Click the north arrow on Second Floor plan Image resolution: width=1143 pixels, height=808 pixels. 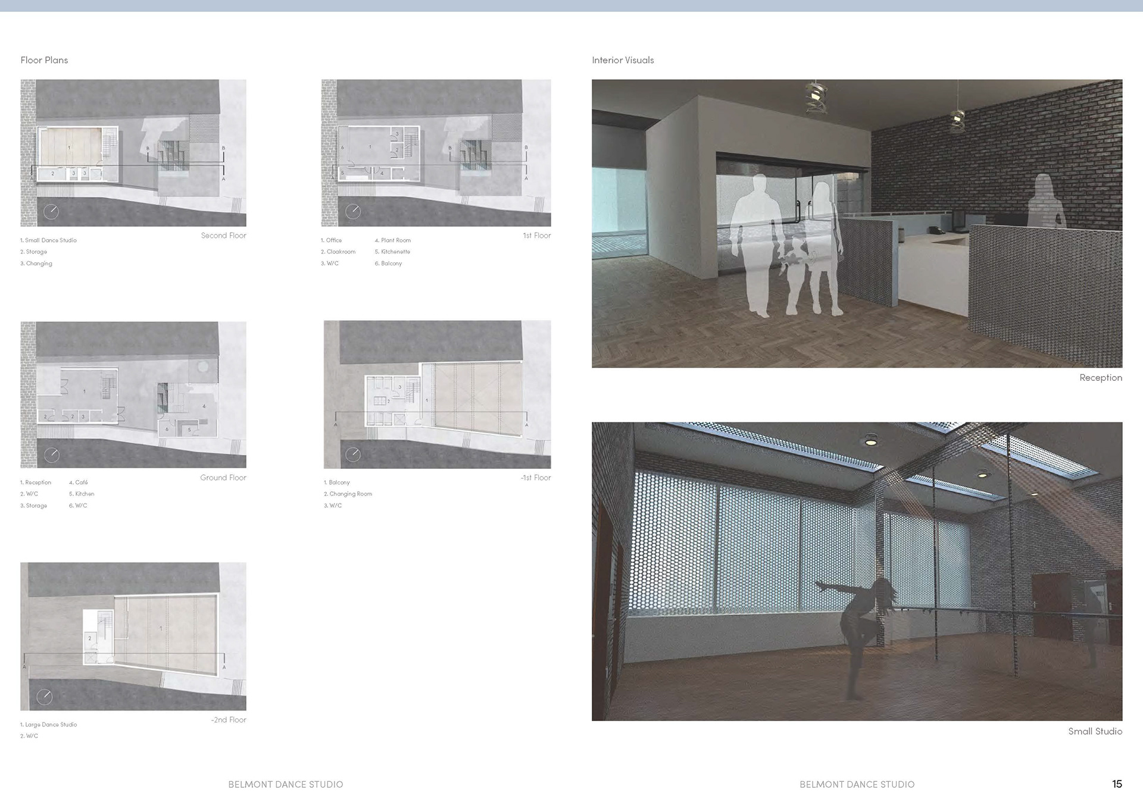pos(51,211)
